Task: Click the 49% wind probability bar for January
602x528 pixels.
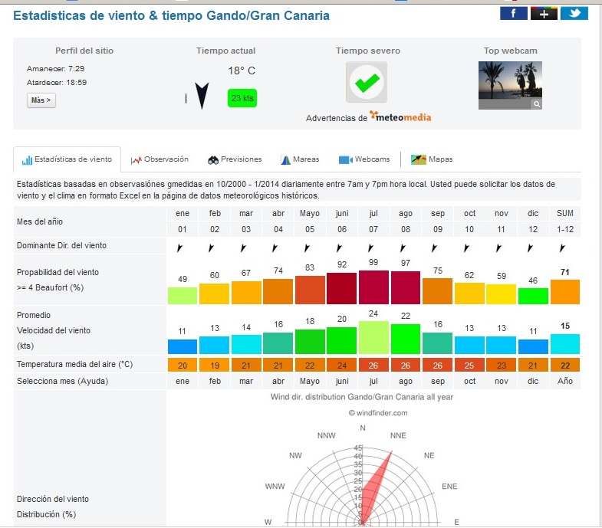Action: tap(183, 296)
